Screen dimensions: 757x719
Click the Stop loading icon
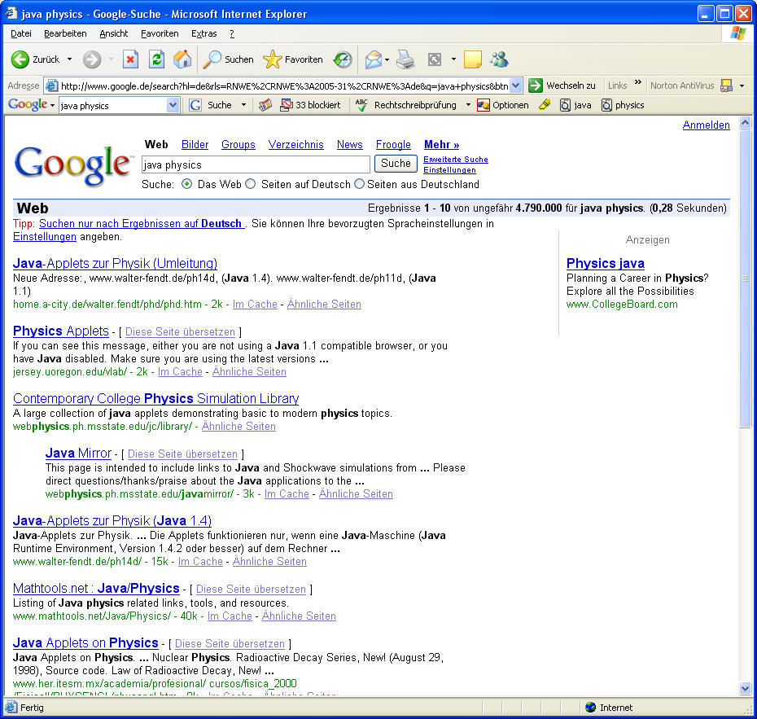130,59
